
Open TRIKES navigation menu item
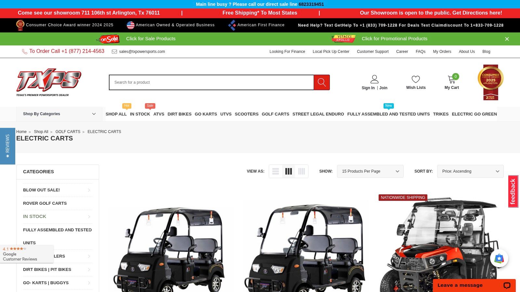pos(441,114)
